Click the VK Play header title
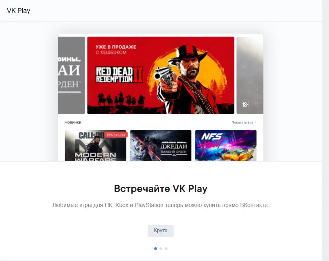The image size is (329, 261). (18, 11)
